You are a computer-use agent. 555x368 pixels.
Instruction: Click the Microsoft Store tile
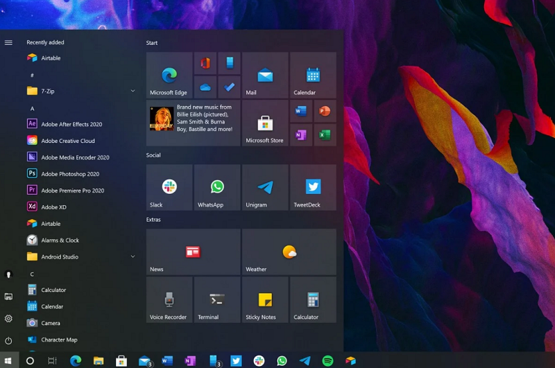(265, 123)
